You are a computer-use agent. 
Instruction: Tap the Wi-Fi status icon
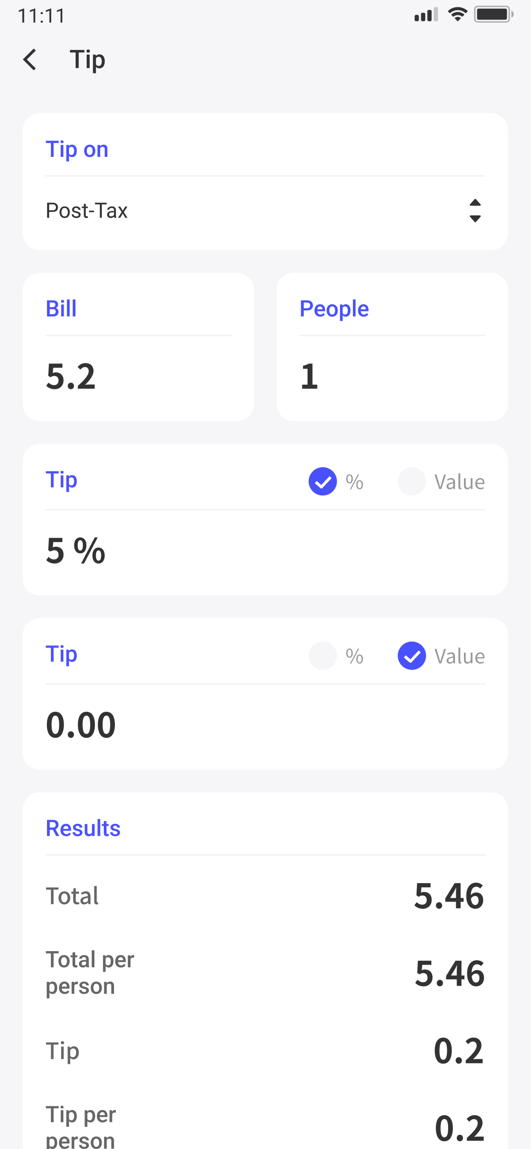point(457,15)
